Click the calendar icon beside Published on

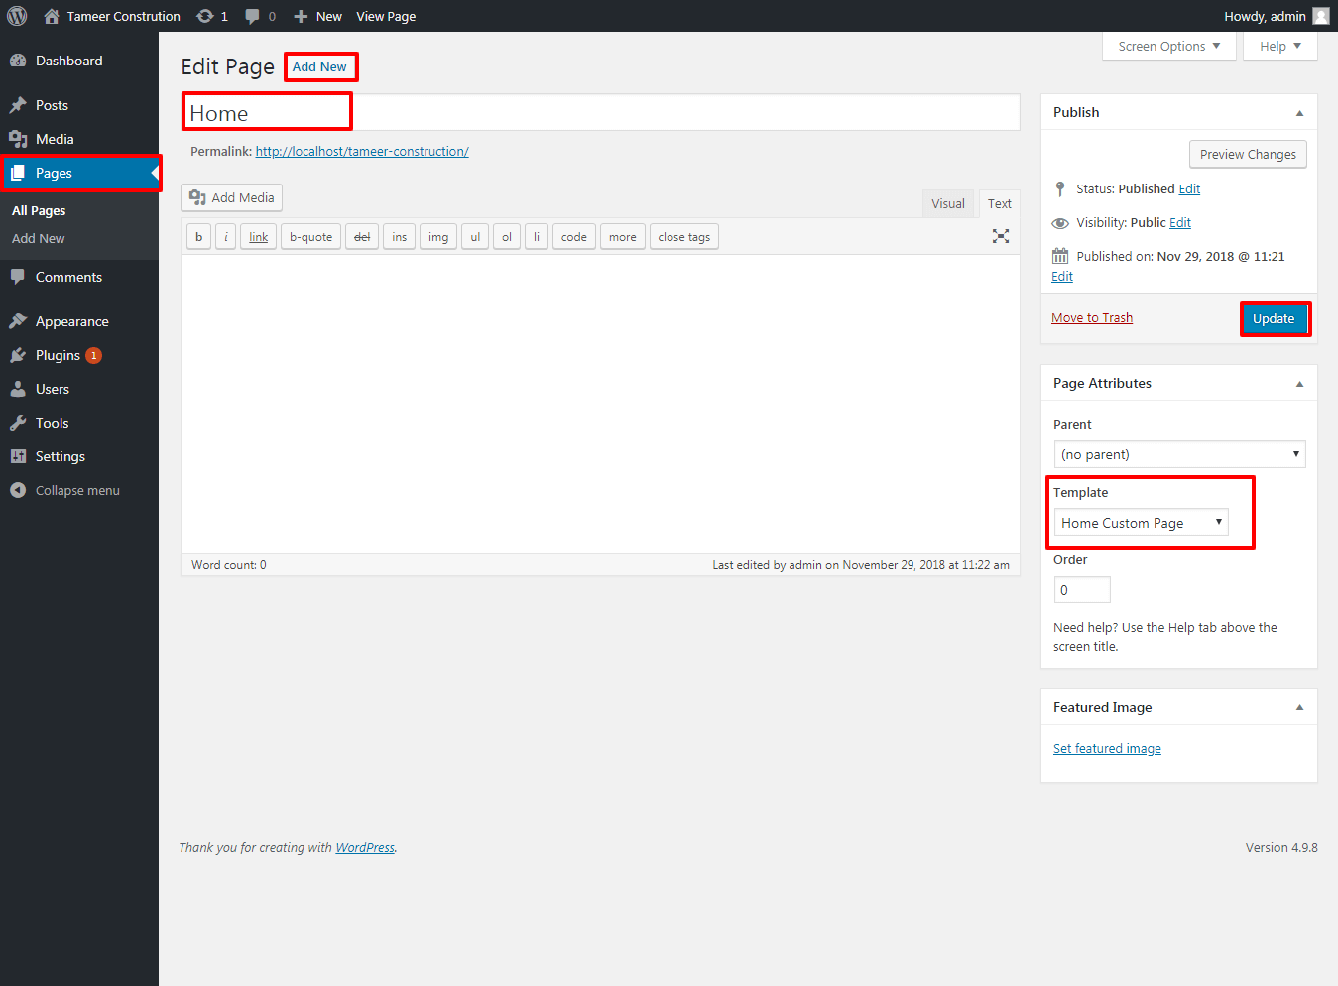(1060, 256)
